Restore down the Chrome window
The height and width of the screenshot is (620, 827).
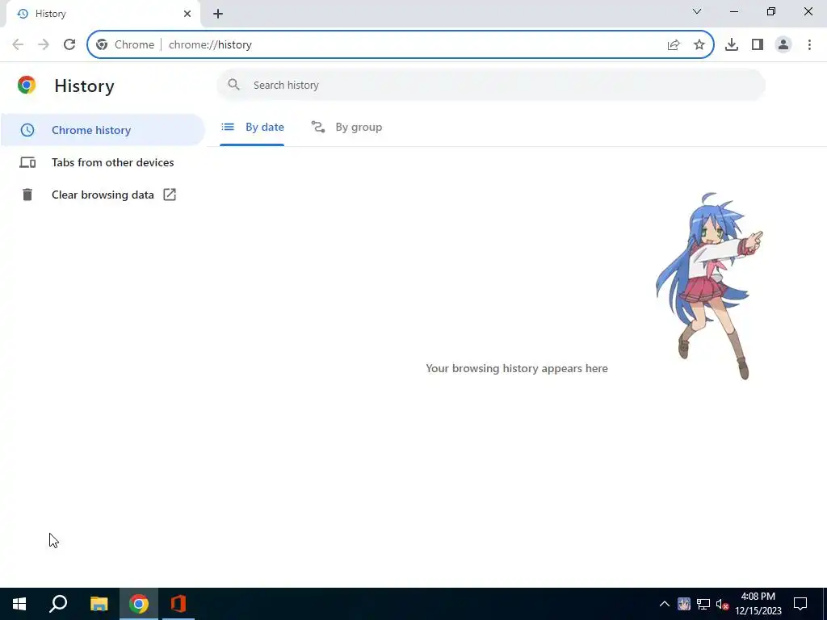click(771, 11)
